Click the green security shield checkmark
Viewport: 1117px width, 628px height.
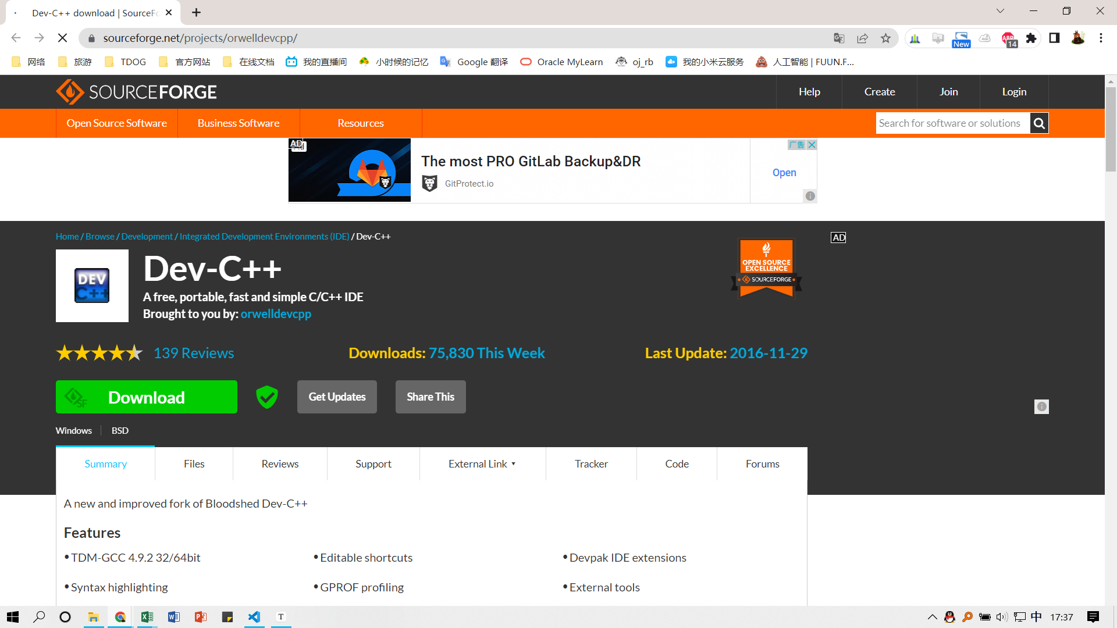267,397
